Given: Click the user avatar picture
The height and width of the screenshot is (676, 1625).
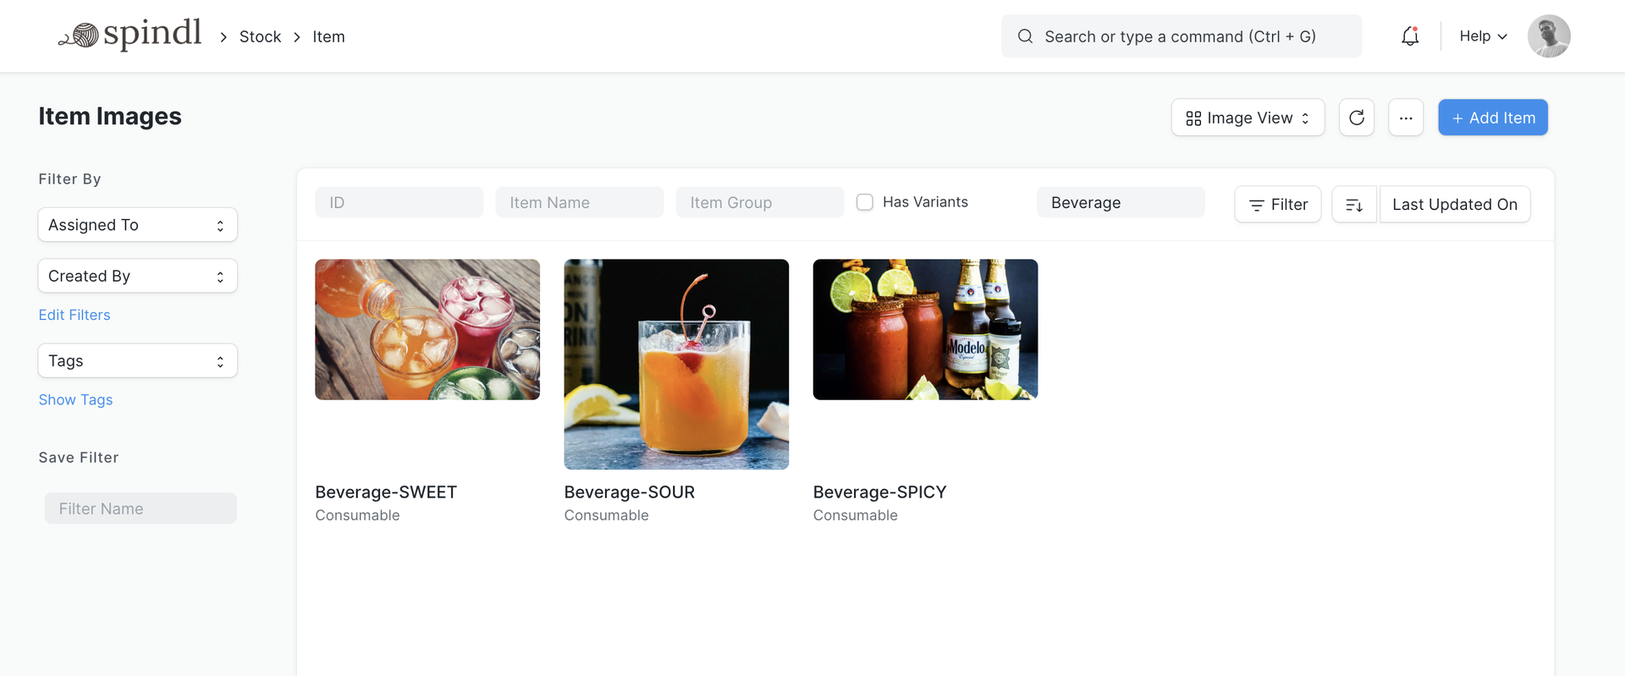Looking at the screenshot, I should (1548, 36).
